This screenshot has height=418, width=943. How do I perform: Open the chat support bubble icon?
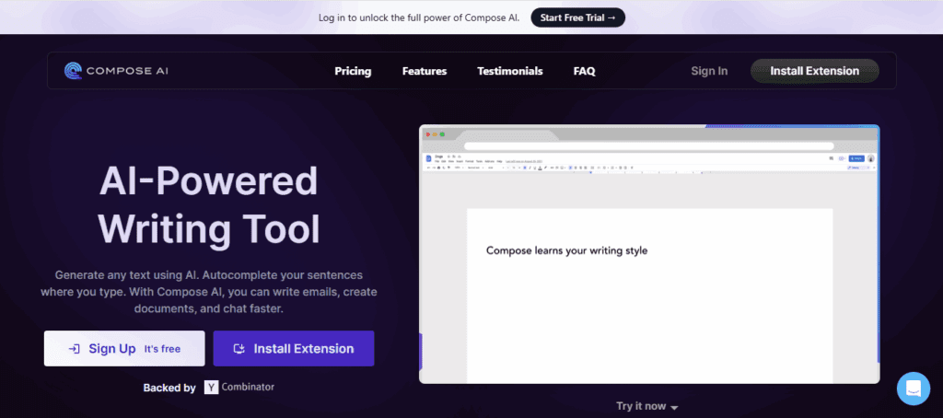coord(913,389)
